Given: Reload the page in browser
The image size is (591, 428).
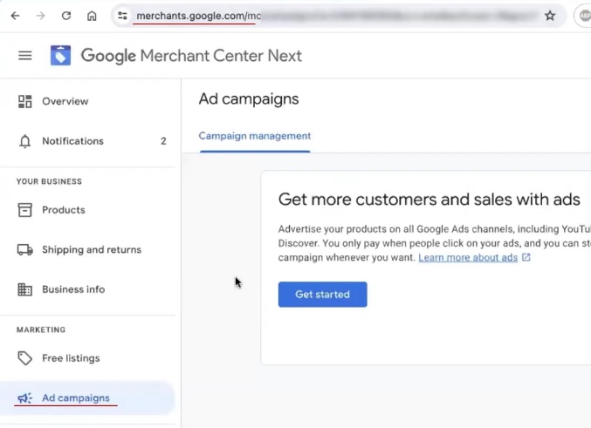Looking at the screenshot, I should point(66,16).
